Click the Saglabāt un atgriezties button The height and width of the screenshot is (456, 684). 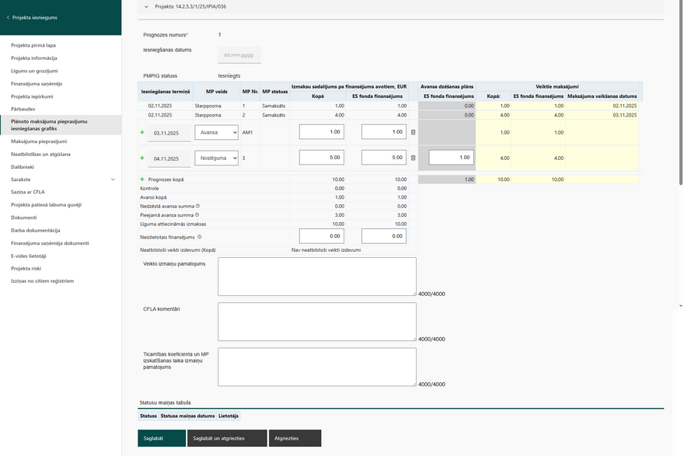(227, 438)
